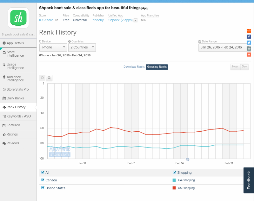
Task: Share page on Facebook
Action: tap(249, 37)
